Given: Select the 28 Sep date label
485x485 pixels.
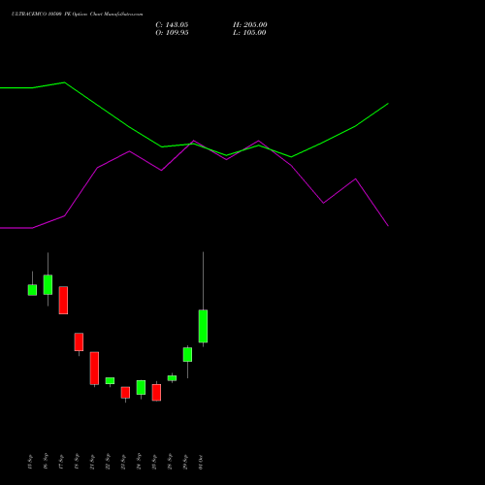Looking at the screenshot, I should 170,461.
